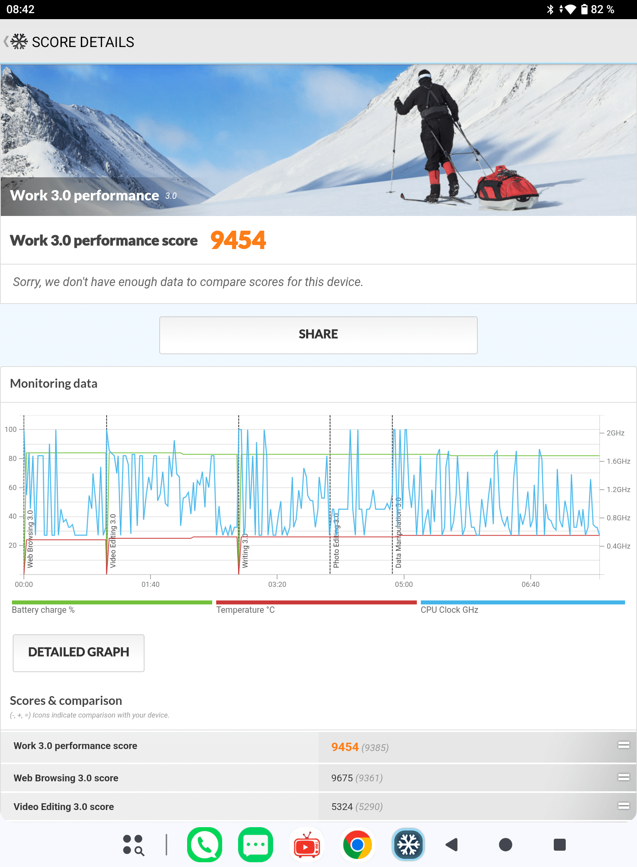
Task: Select the Writing 3.0 graph marker
Action: pyautogui.click(x=245, y=551)
